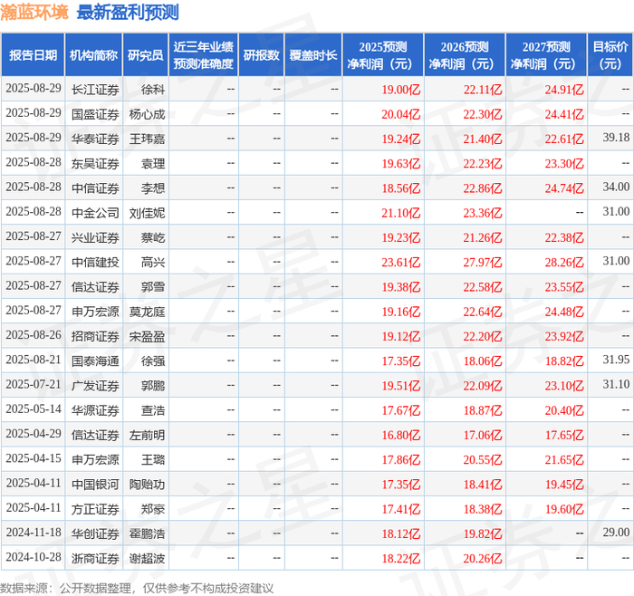Select the 中金公司 institution cell
Viewport: 634px width, 596px height.
click(x=95, y=213)
